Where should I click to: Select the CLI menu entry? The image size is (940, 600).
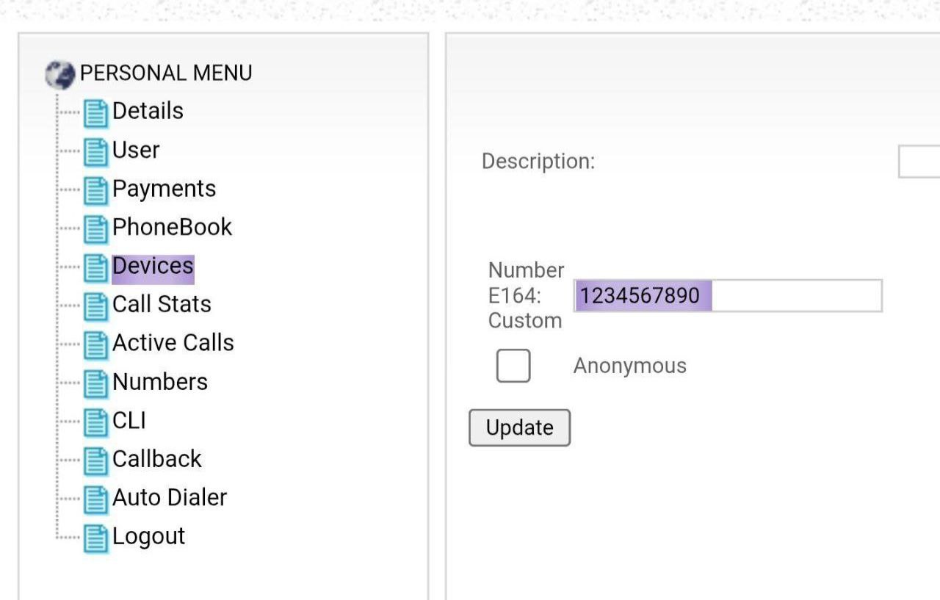point(129,420)
